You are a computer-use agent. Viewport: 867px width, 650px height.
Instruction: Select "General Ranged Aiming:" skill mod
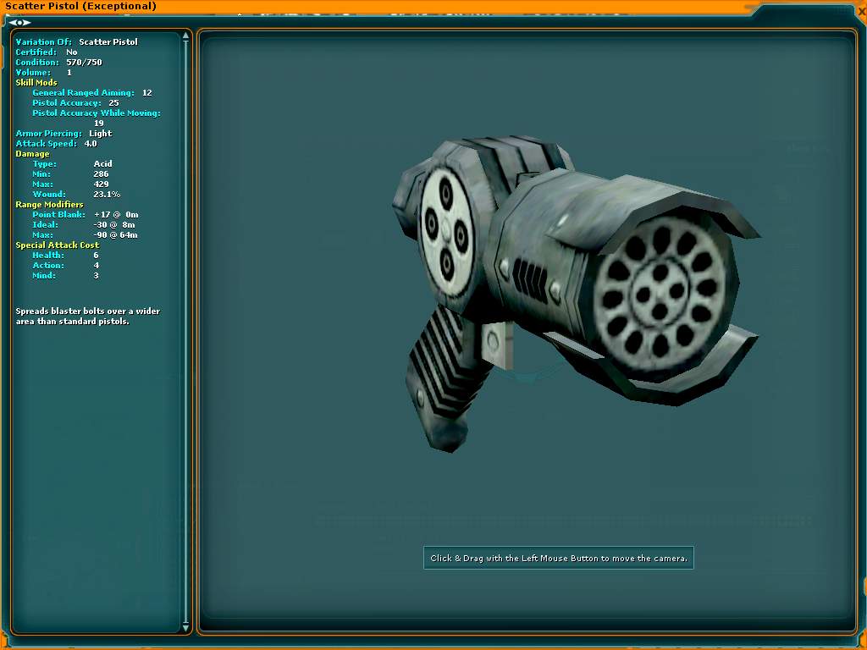click(91, 93)
